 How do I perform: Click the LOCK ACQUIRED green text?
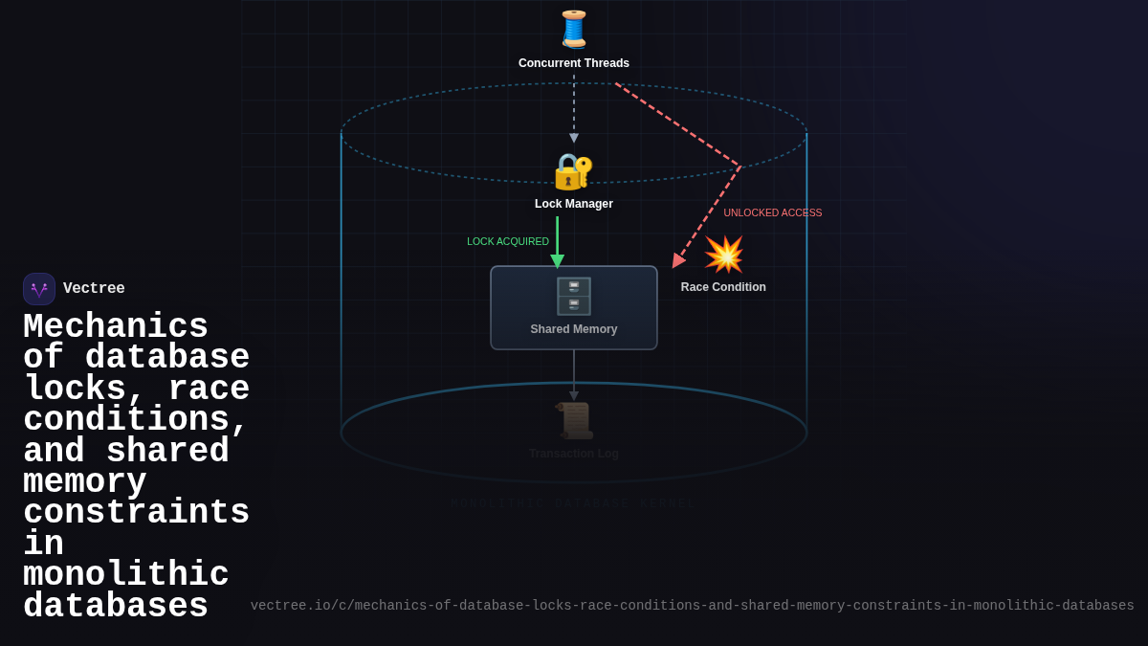pyautogui.click(x=508, y=242)
